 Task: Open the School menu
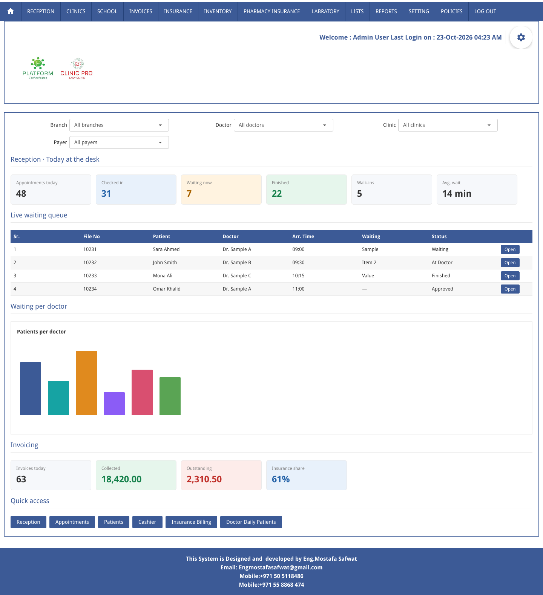pyautogui.click(x=107, y=11)
